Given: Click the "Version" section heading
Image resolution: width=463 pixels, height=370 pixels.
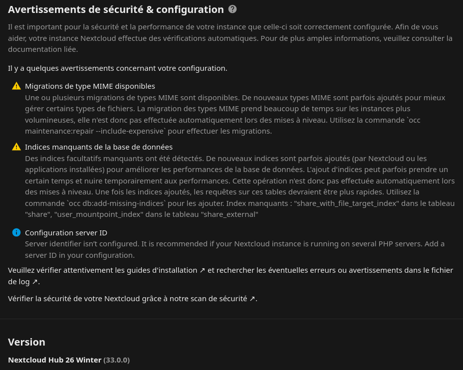Looking at the screenshot, I should click(26, 342).
